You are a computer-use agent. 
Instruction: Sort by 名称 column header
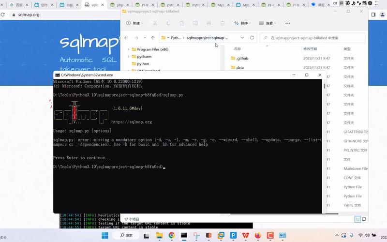coord(237,49)
